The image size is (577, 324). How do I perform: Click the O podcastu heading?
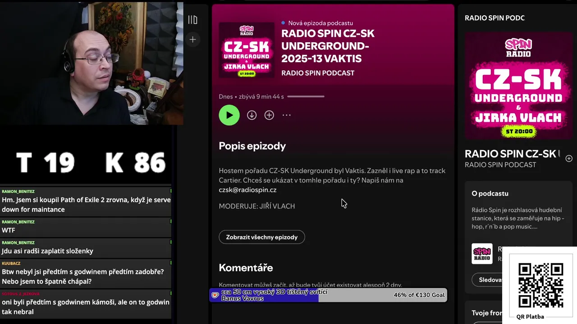click(490, 193)
